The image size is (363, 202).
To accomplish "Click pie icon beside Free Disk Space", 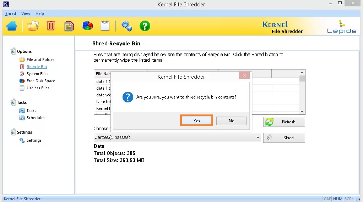I will 22,81.
